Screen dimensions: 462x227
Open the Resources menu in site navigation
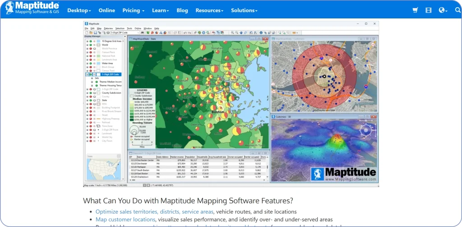pos(209,10)
